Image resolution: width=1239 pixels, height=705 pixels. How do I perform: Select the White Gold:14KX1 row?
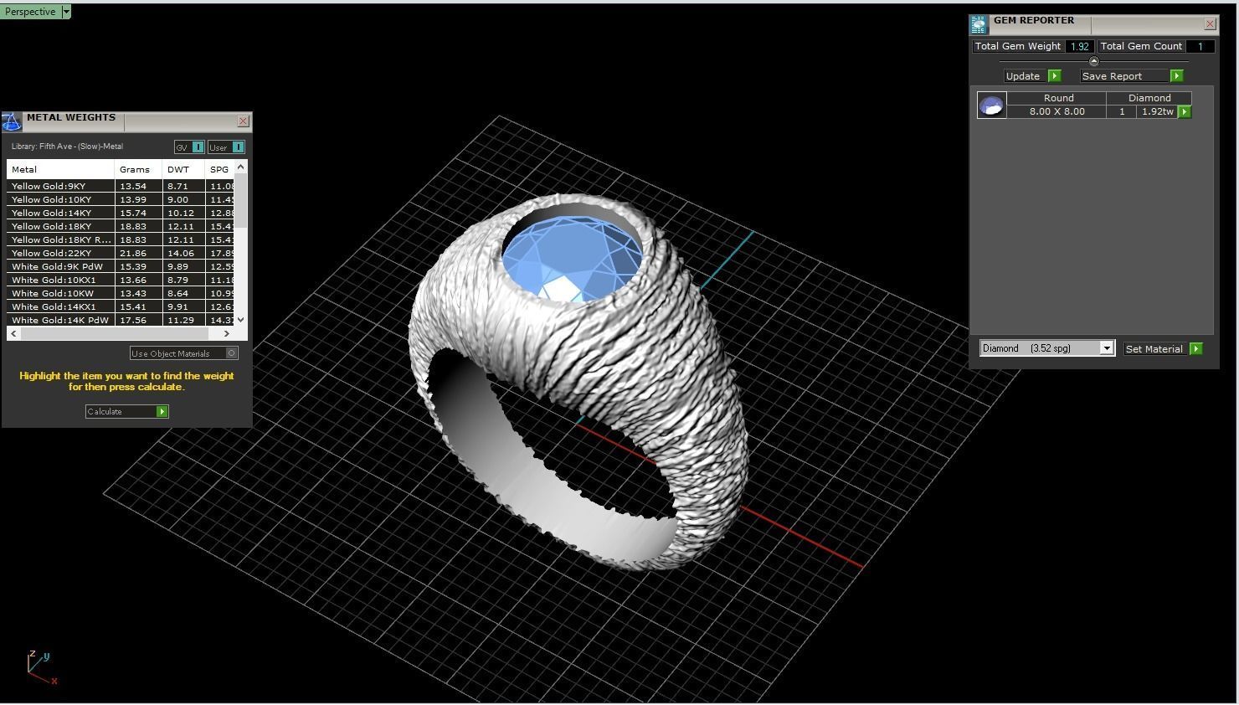tap(121, 306)
